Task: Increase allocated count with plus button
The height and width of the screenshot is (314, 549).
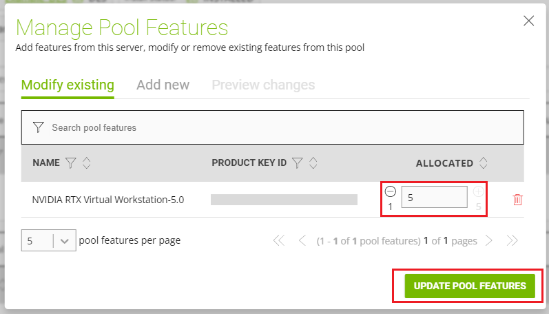Action: [478, 192]
